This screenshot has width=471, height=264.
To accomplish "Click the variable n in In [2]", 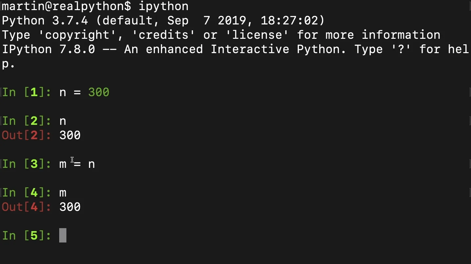I will click(63, 121).
